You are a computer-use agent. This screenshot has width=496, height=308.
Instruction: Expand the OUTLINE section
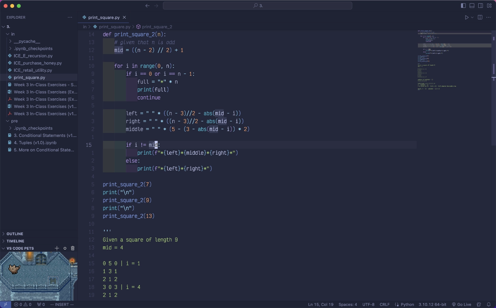pos(15,234)
